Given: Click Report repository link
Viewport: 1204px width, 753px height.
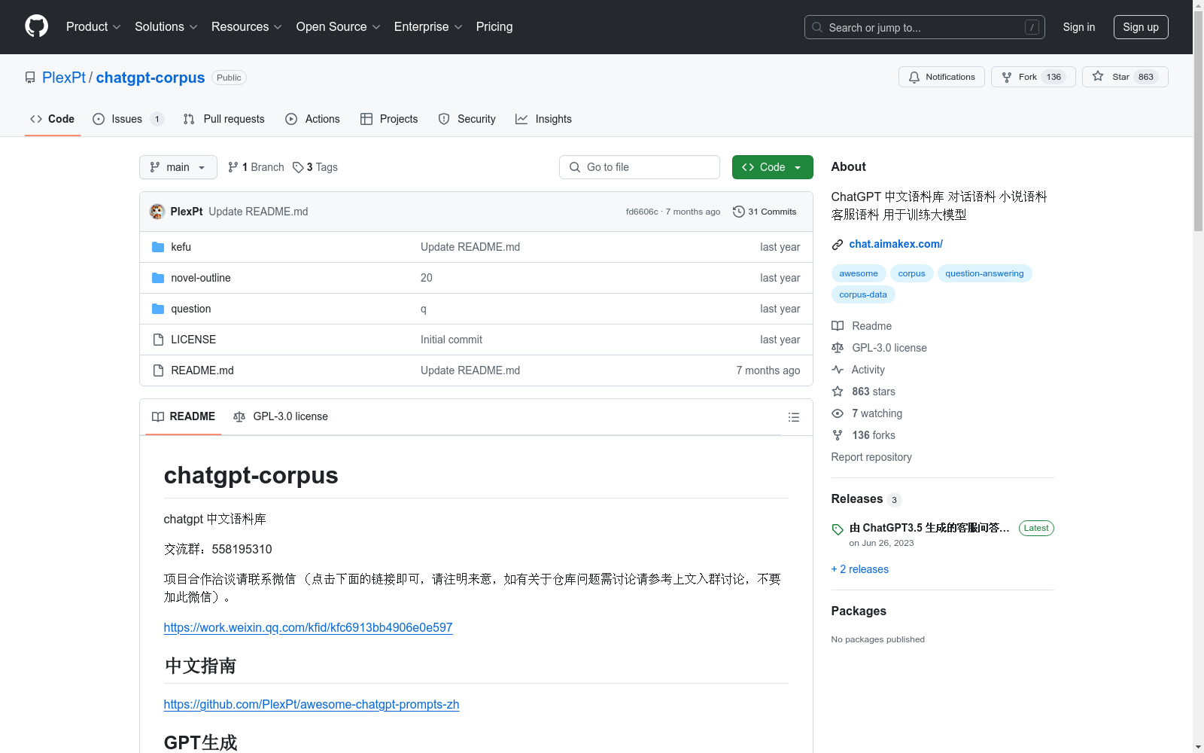Looking at the screenshot, I should (x=871, y=457).
